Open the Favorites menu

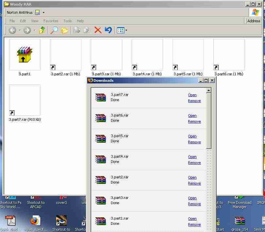[51, 21]
